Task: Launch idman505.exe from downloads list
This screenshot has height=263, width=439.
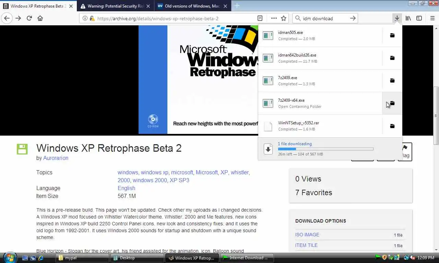Action: 320,35
